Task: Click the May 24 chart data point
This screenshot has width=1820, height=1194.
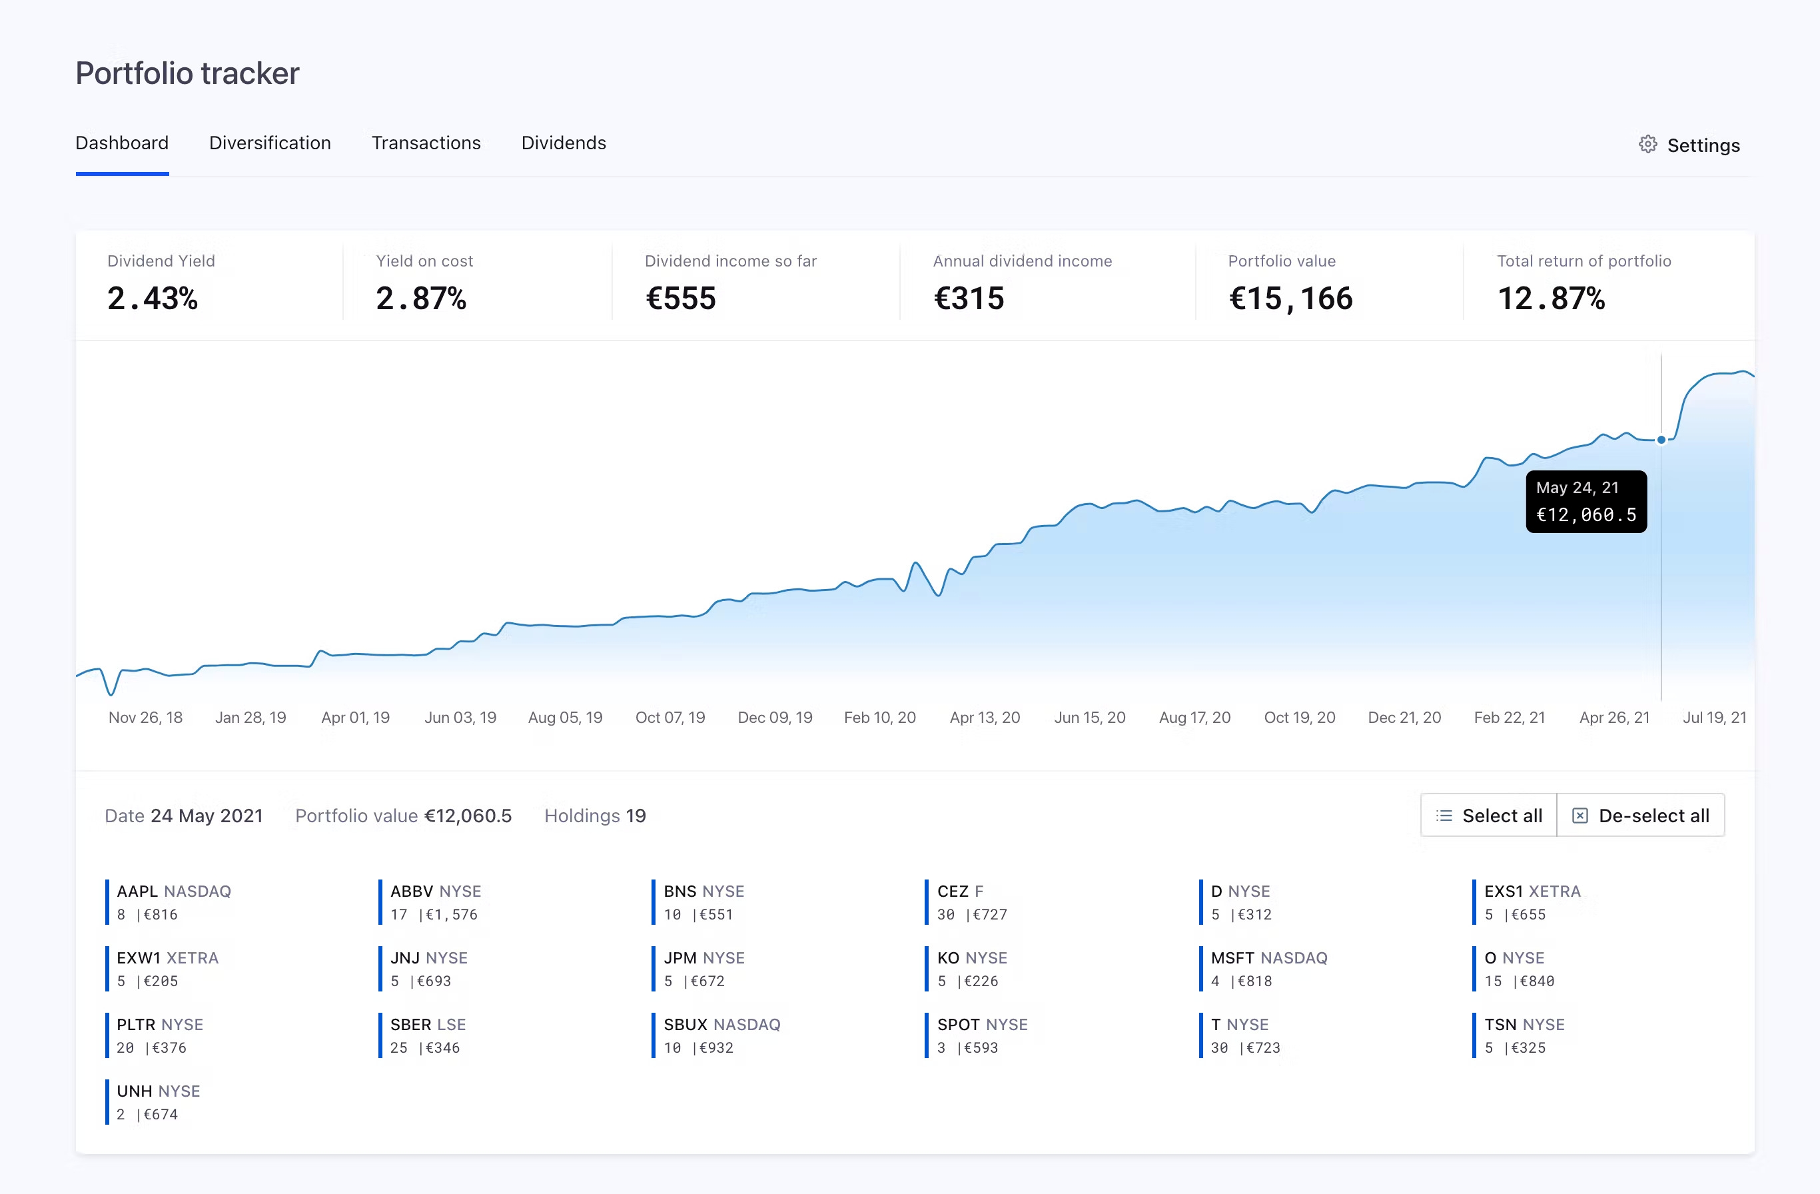Action: click(x=1661, y=440)
